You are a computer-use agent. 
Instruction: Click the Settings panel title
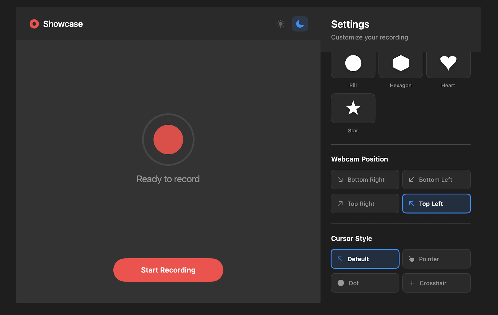350,24
